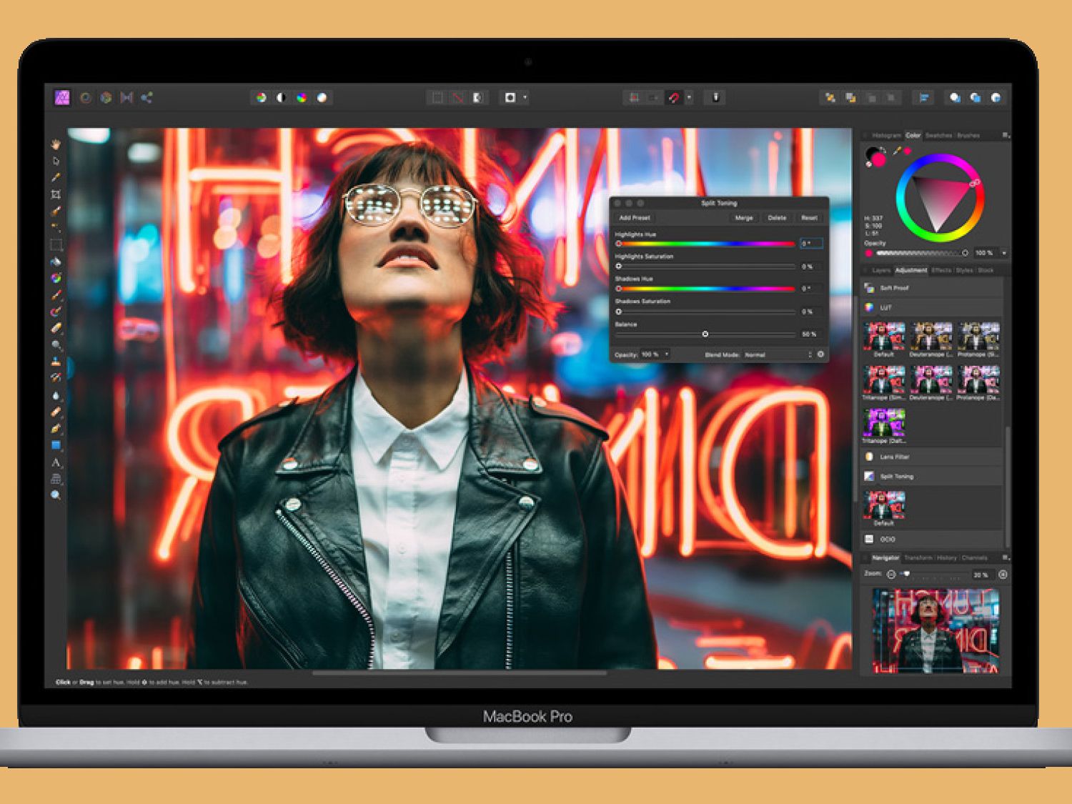Open the Alignment options icon
This screenshot has width=1072, height=804.
click(x=924, y=97)
